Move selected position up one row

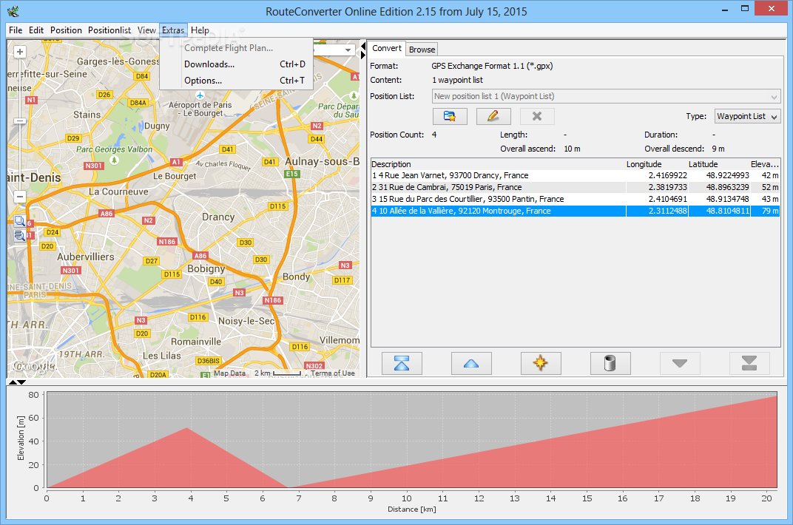tap(470, 363)
